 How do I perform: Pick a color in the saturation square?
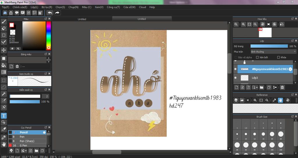[34, 35]
